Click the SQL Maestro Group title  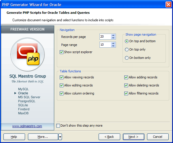coord(28,76)
